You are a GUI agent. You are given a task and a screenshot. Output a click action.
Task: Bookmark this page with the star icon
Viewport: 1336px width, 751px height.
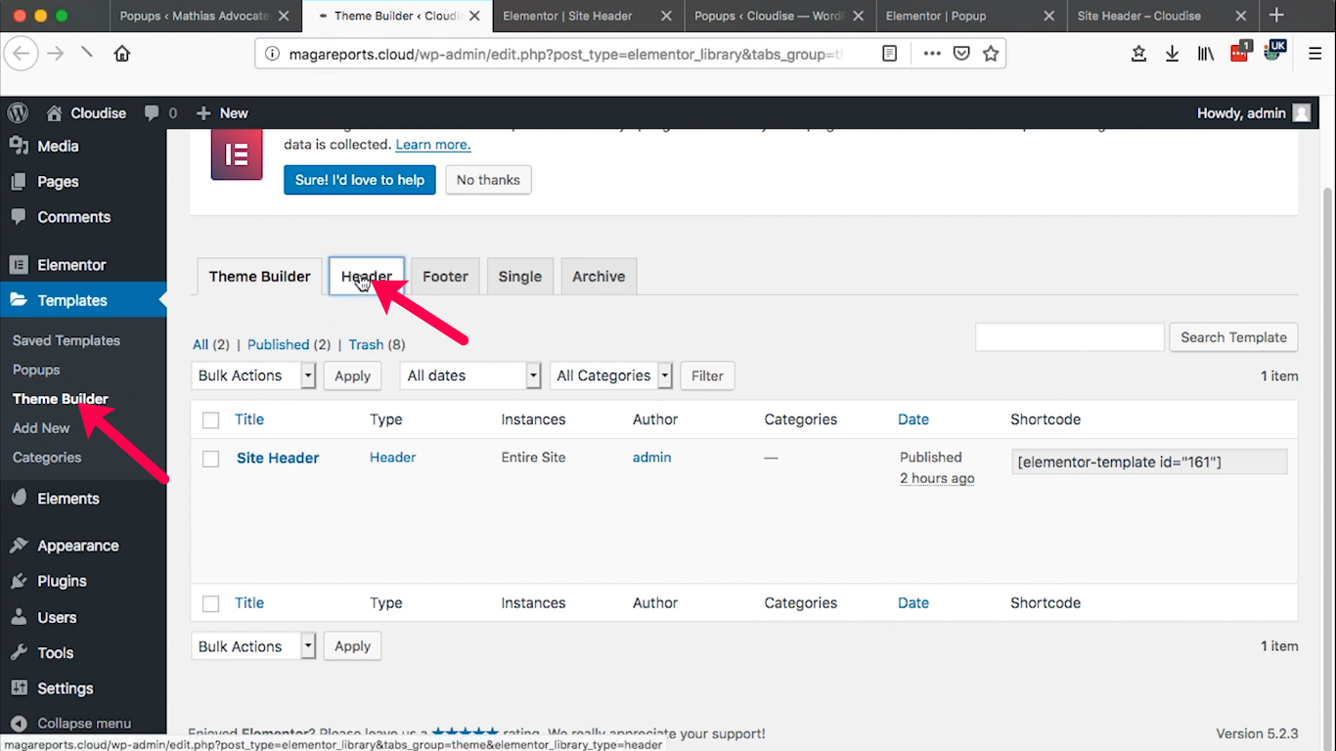(991, 54)
